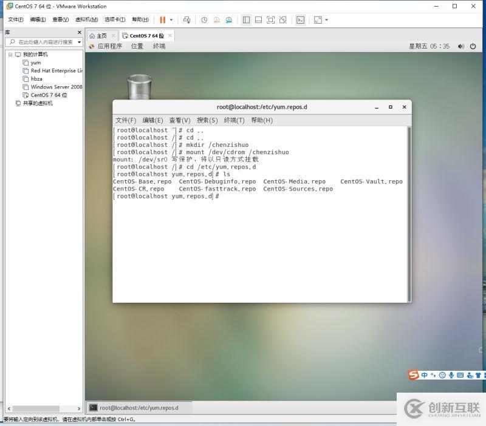
Task: Open terminal 终端(T) menu
Action: [x=234, y=120]
